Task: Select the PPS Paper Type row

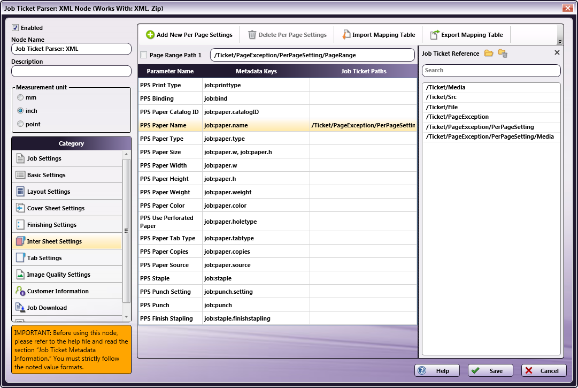Action: (278, 139)
